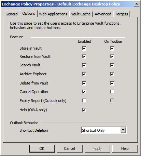Image resolution: width=141 pixels, height=156 pixels.
Task: Expand Shortcut Deletion dropdown arrow
Action: 123,130
